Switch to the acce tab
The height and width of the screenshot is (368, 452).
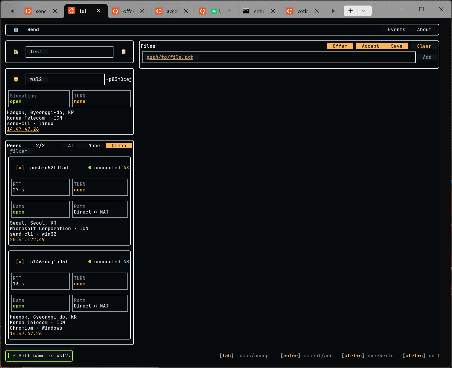172,11
